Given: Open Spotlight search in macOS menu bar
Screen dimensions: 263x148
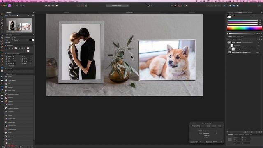Looking at the screenshot, I should coord(240,1).
